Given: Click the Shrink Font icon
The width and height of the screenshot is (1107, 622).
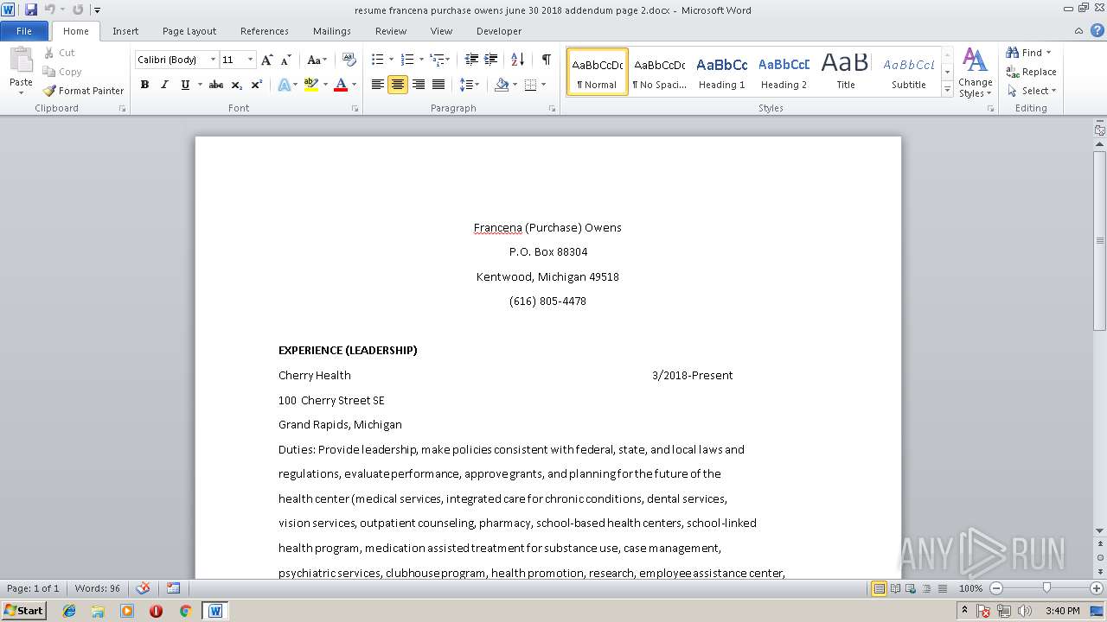Looking at the screenshot, I should tap(286, 60).
